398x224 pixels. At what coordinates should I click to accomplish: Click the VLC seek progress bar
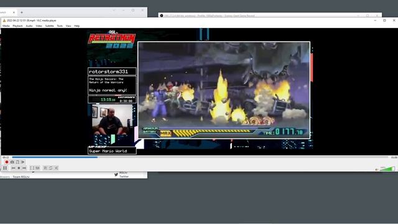[x=200, y=157]
